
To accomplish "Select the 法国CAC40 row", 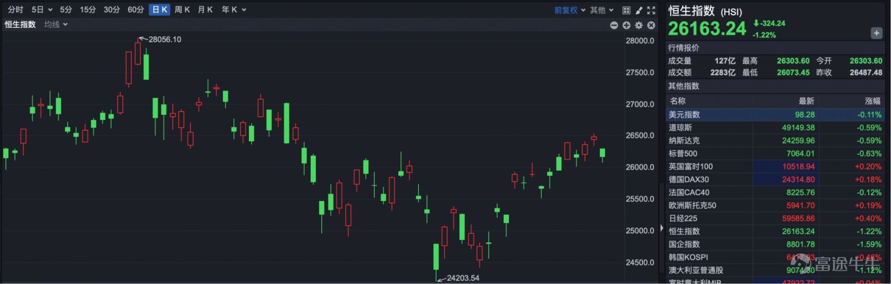I will (775, 192).
